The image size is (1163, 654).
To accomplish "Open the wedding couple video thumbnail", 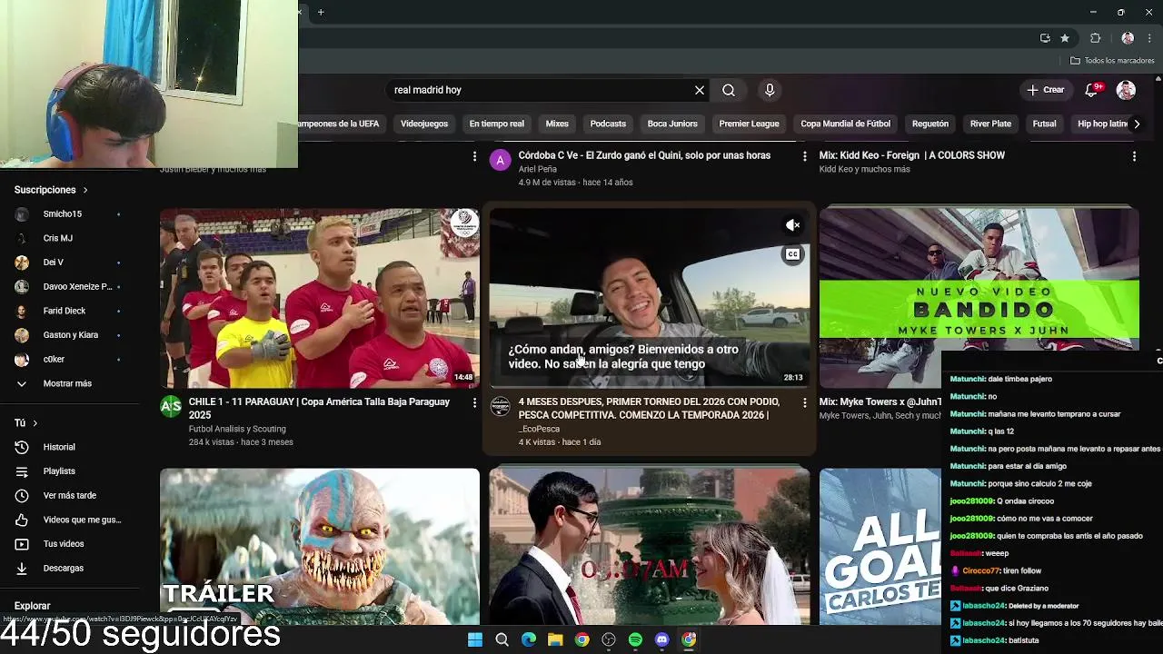I will (650, 546).
